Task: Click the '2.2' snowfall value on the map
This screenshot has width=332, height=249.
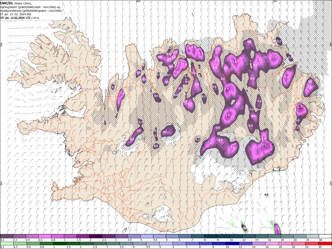Action: 300,107
